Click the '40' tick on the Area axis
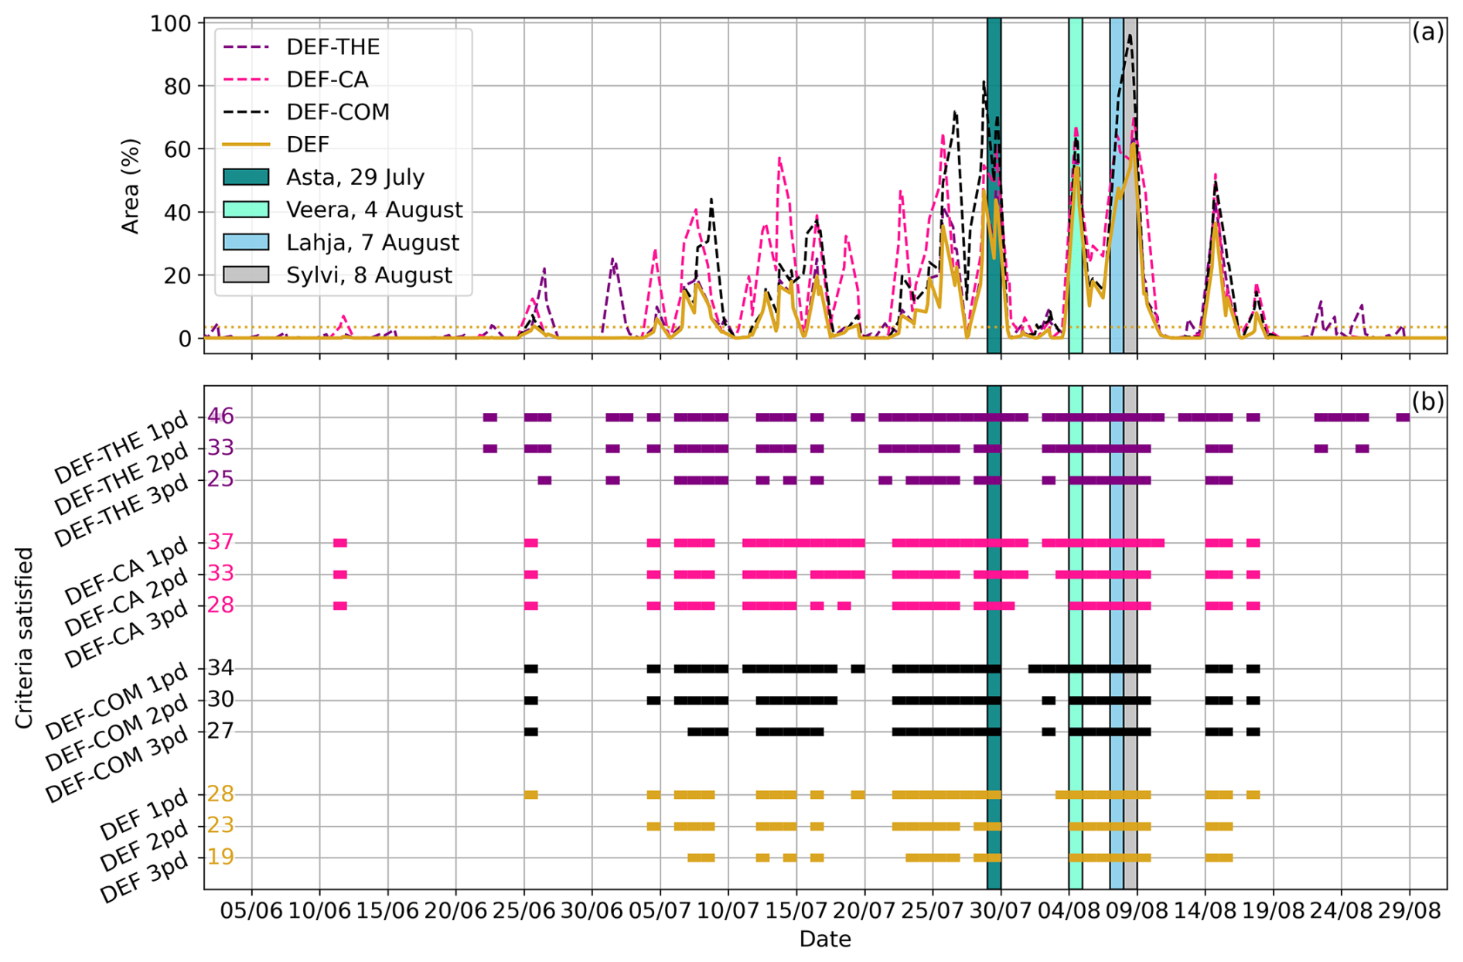Viewport: 1463px width, 962px height. click(x=178, y=213)
